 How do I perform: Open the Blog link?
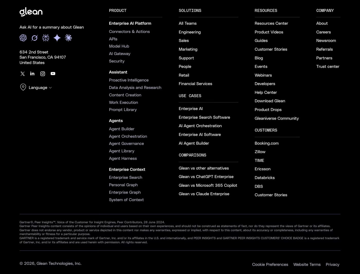pos(259,58)
